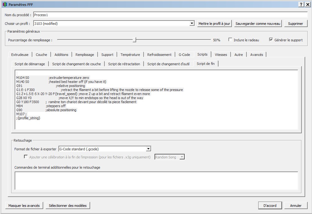Click the Supprimer profile button
Image resolution: width=312 pixels, height=214 pixels.
[295, 24]
